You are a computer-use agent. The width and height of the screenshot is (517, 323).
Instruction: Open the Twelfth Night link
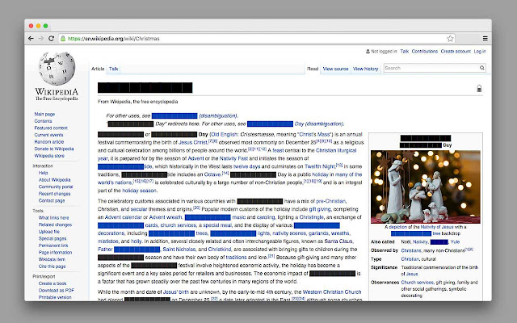pyautogui.click(x=320, y=166)
